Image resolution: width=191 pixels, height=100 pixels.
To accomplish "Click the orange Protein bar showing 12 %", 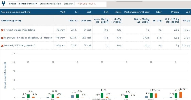I will click(x=156, y=96).
